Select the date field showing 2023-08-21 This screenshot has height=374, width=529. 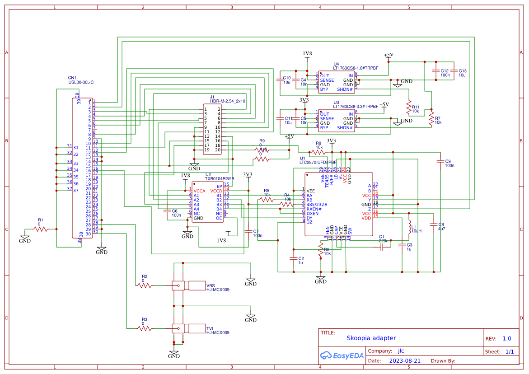(x=405, y=360)
